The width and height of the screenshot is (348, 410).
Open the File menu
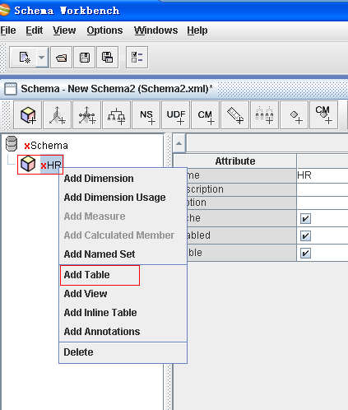(x=8, y=30)
